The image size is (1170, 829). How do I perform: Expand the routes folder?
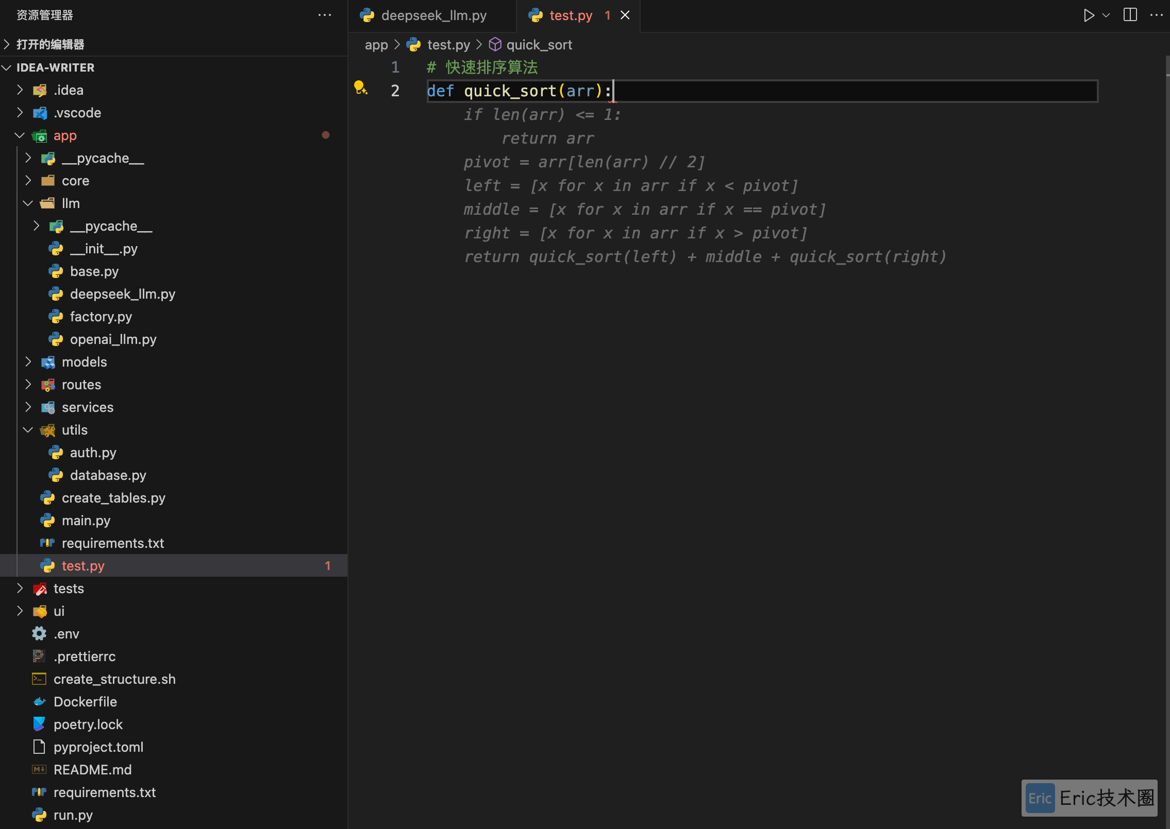pos(174,385)
